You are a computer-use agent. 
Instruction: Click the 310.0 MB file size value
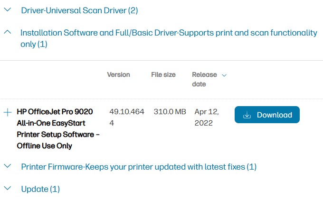(170, 112)
